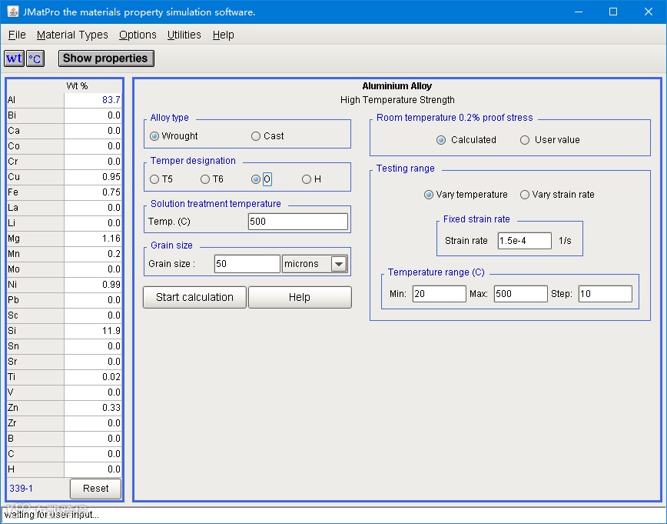This screenshot has width=667, height=524.
Task: Click Start calculation button
Action: pos(195,297)
